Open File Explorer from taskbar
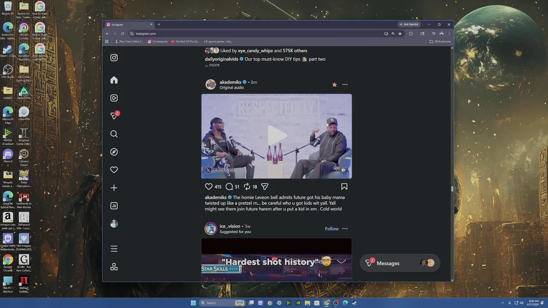The image size is (548, 308). (307, 303)
